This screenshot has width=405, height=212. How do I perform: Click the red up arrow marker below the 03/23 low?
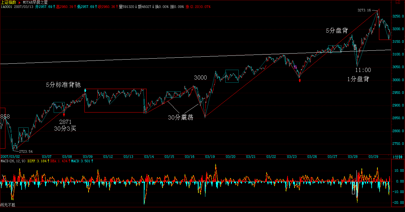point(300,80)
